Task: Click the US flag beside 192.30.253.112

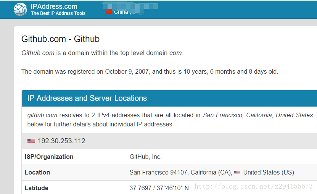Action: 31,141
